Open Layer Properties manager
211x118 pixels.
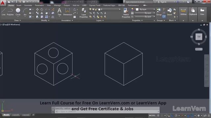(83, 13)
